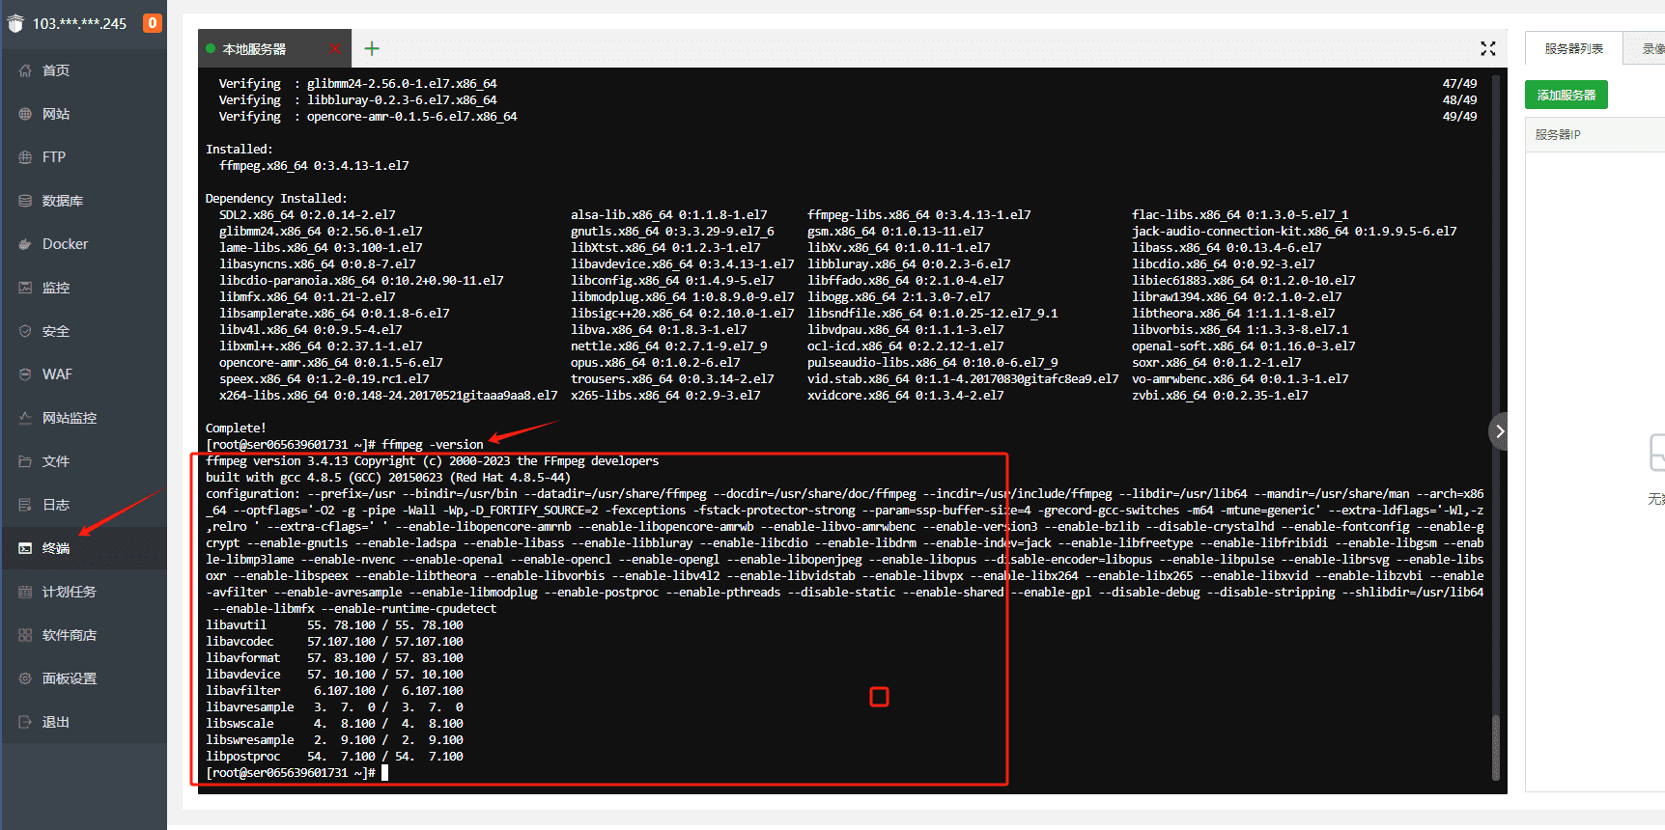Click the 'ffmpeg.x86_64 0:3.4.13-1.el7' line
The image size is (1665, 830).
tap(314, 166)
